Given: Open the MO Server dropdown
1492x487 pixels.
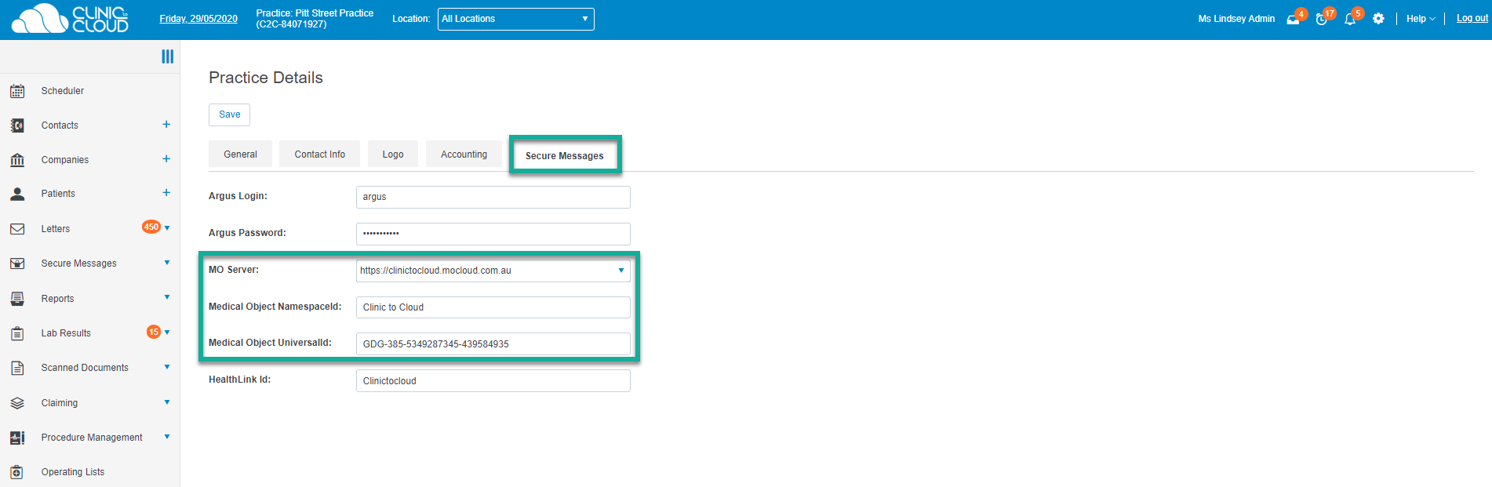Looking at the screenshot, I should tap(493, 271).
